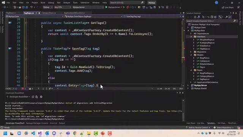The width and height of the screenshot is (243, 137).
Task: Click the Home icon in Solution Explorer toolbar
Action: pos(195,17)
